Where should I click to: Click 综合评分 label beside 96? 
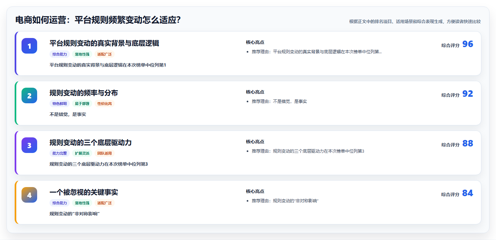pos(450,45)
